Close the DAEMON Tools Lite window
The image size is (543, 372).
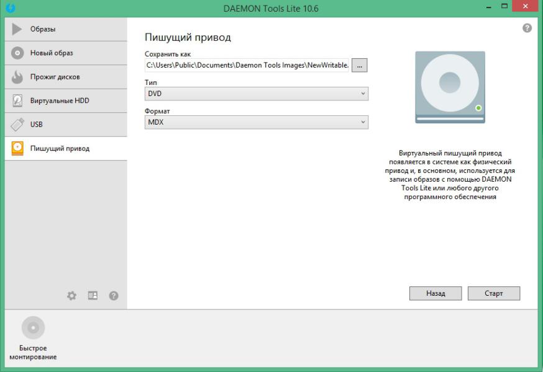pyautogui.click(x=524, y=6)
